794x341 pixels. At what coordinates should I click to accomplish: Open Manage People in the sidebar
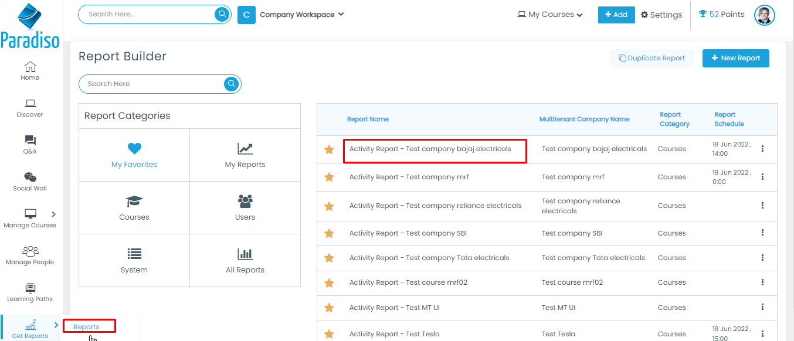point(30,255)
